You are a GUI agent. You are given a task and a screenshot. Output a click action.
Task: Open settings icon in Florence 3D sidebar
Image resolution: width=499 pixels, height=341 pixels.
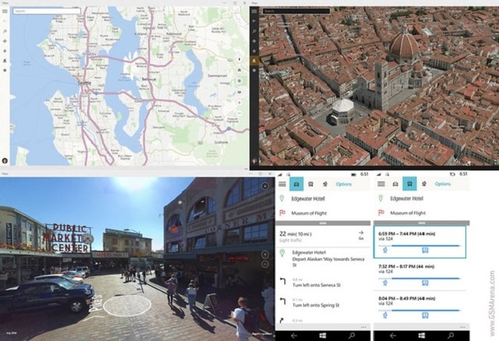(254, 70)
